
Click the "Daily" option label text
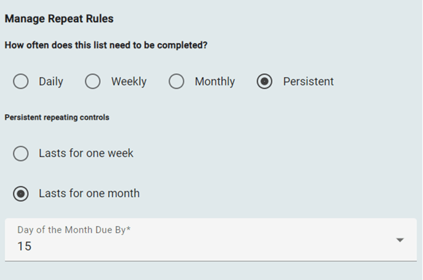[51, 82]
